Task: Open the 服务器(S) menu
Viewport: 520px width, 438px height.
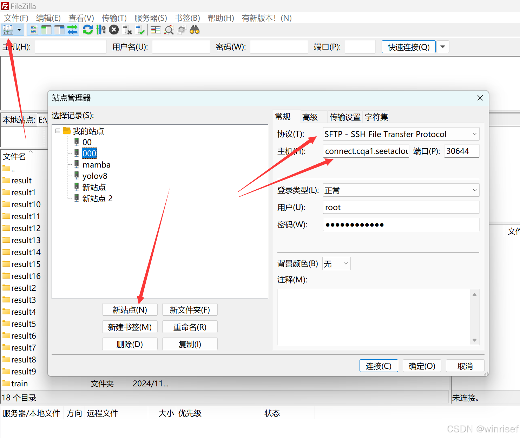Action: click(151, 18)
